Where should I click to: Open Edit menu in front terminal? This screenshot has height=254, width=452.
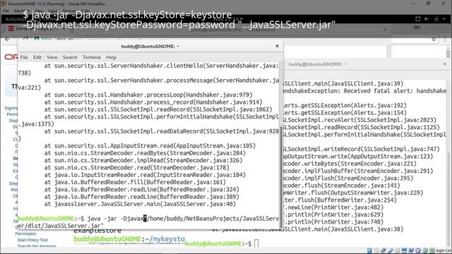pyautogui.click(x=37, y=57)
